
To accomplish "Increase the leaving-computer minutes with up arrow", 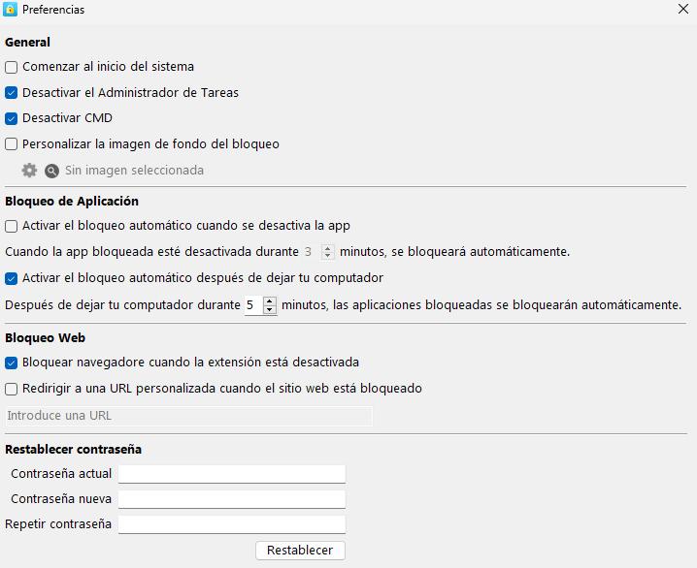I will pos(270,300).
